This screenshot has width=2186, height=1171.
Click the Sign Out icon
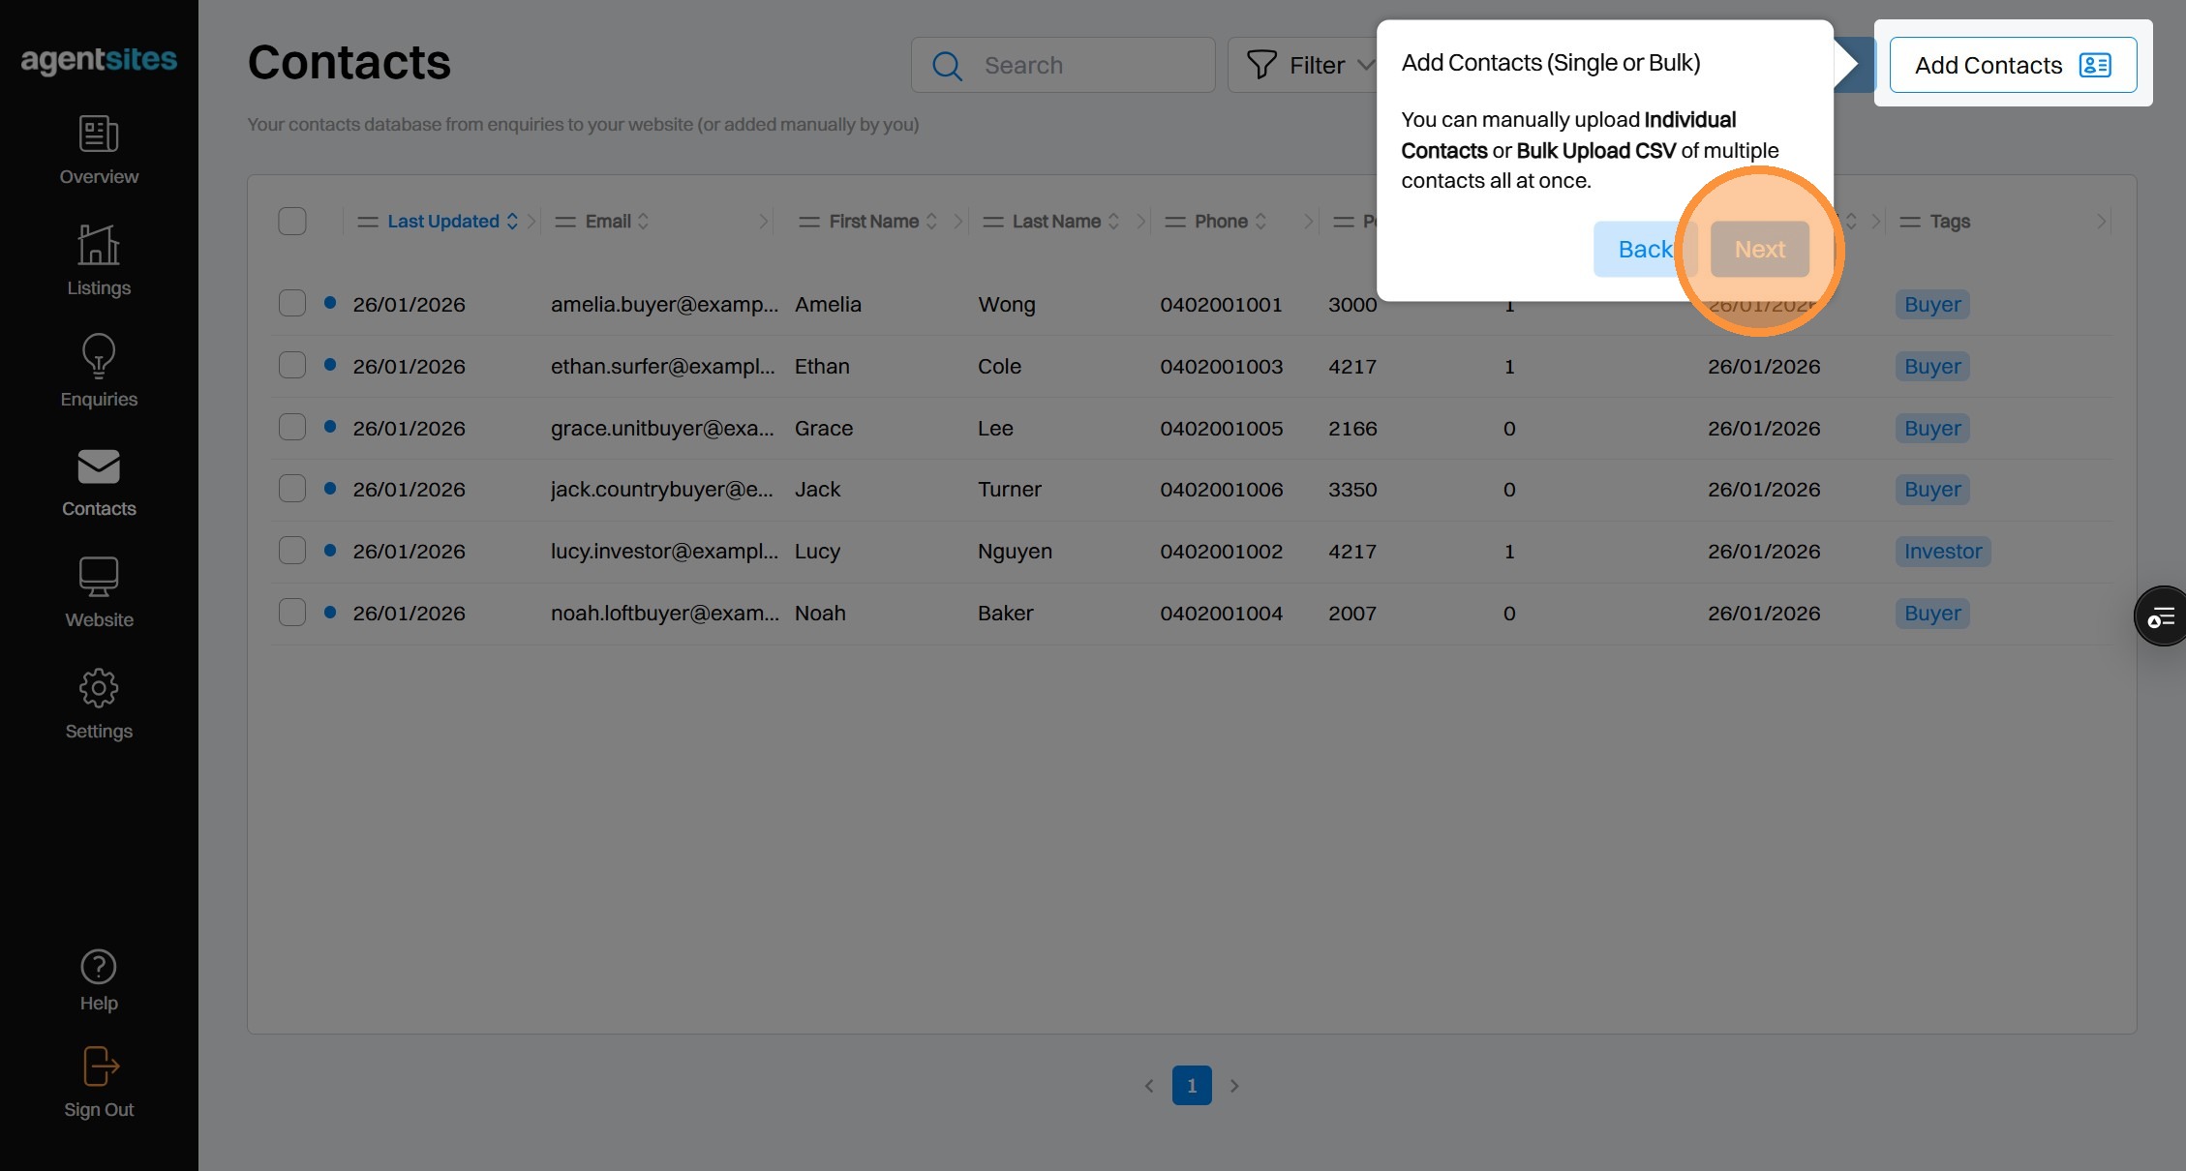(99, 1067)
